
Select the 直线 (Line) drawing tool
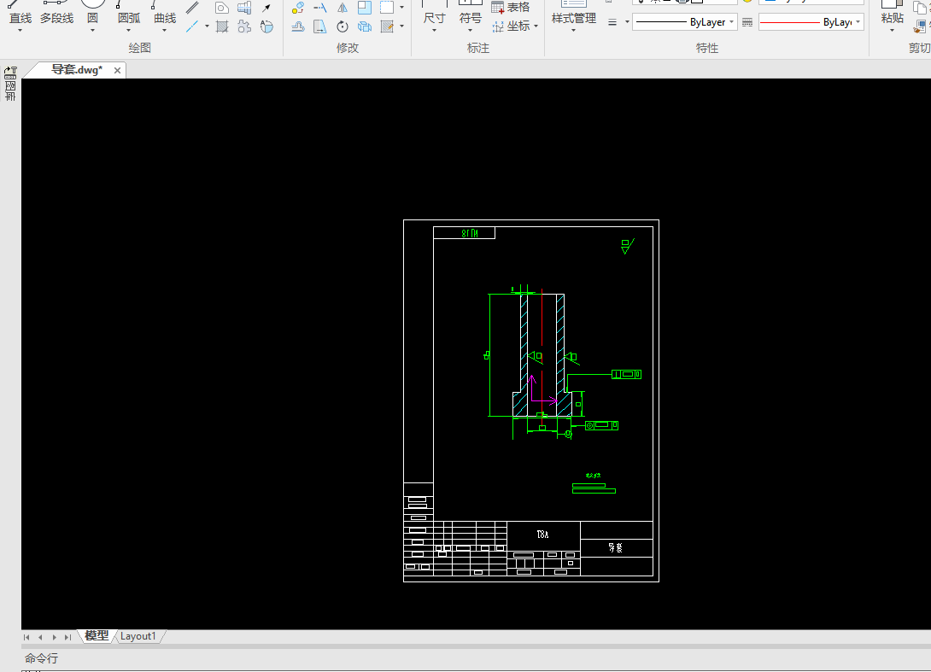20,18
